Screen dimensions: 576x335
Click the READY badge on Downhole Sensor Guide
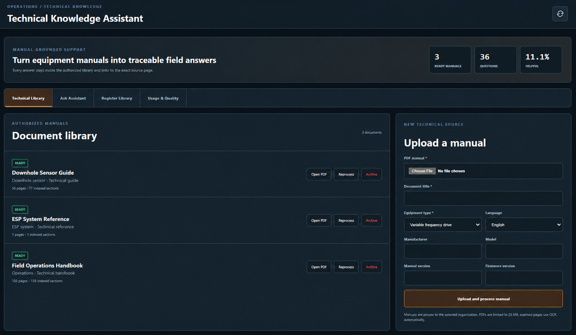coord(20,163)
